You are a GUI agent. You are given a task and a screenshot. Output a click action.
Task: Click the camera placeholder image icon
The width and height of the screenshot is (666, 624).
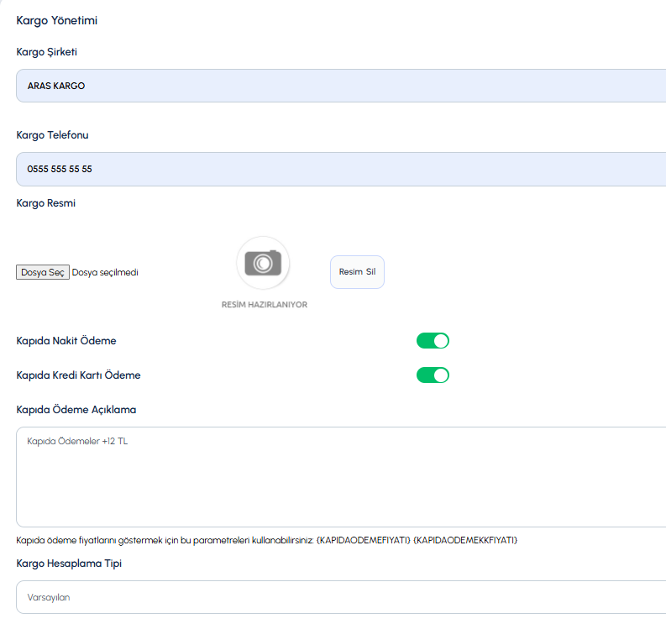point(263,263)
